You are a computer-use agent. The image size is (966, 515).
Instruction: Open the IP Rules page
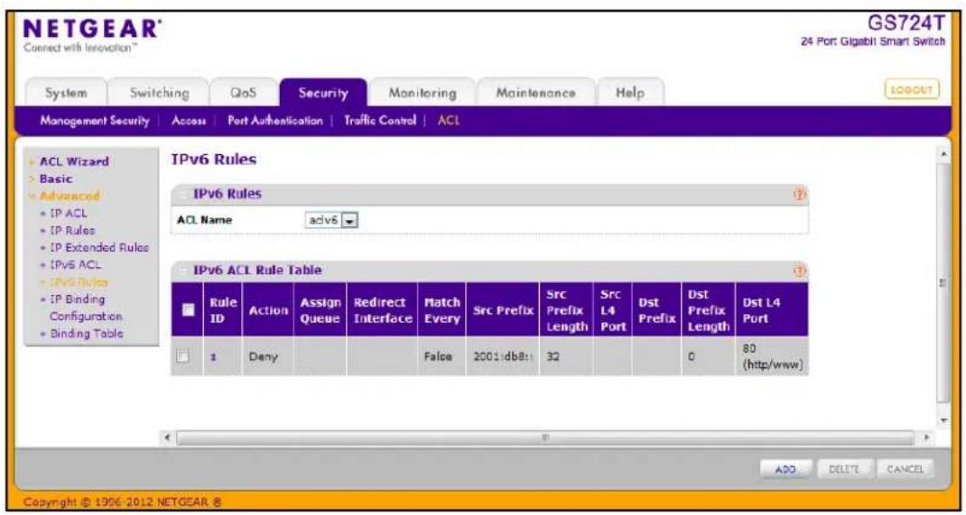(73, 231)
